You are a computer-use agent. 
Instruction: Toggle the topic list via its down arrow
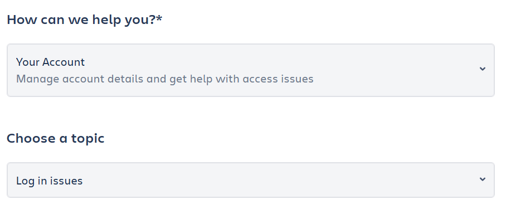[483, 179]
